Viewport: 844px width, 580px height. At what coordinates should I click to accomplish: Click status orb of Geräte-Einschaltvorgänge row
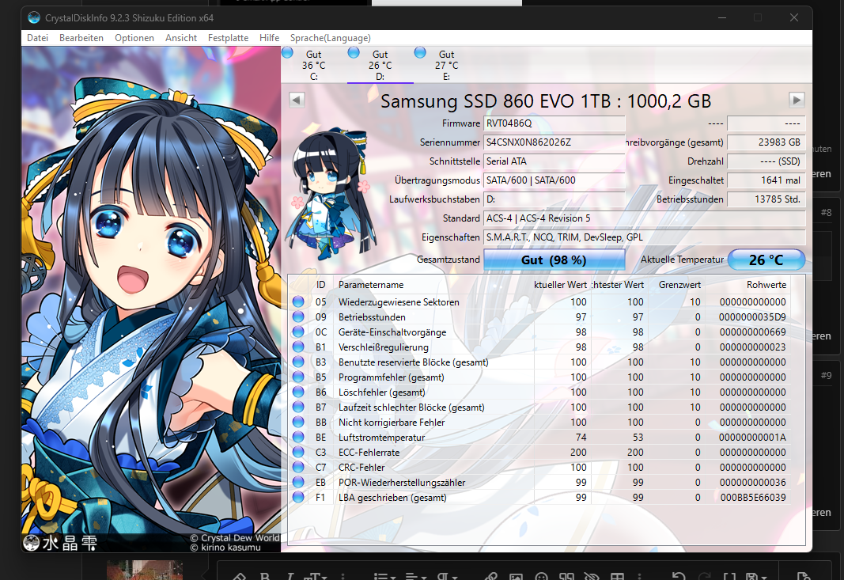[x=298, y=332]
